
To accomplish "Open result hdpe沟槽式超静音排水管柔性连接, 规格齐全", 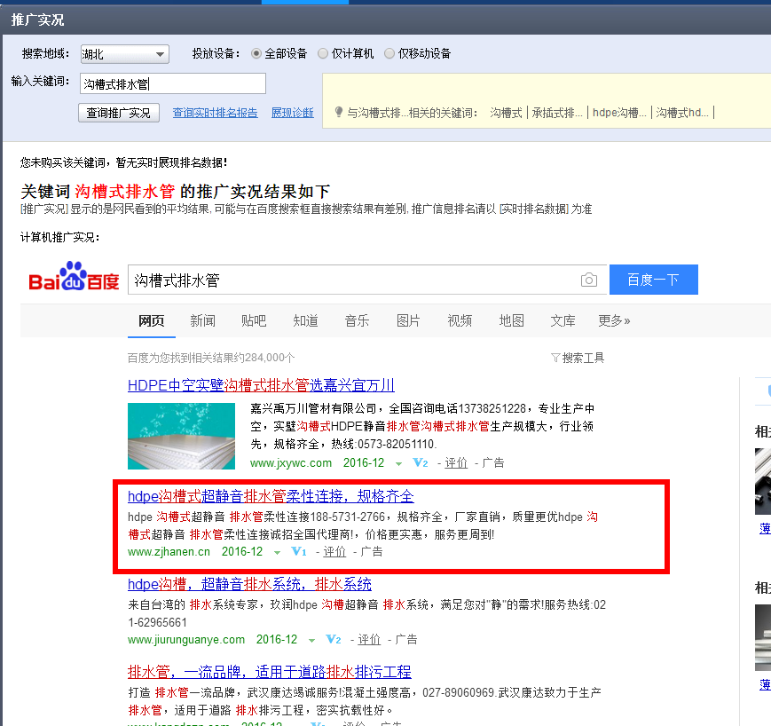I will 271,496.
